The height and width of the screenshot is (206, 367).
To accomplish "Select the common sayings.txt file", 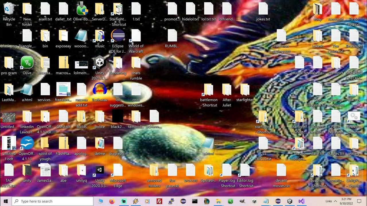I will pyautogui.click(x=281, y=36).
